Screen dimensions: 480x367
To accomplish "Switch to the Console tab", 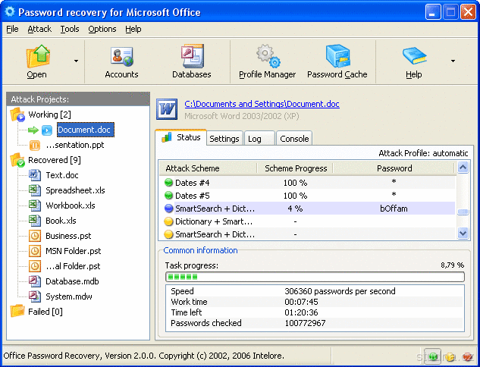I will 294,139.
